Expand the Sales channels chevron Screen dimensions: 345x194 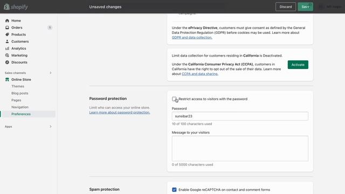[50, 73]
